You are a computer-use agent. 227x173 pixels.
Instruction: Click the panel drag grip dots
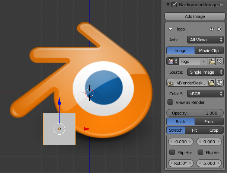click(x=222, y=5)
